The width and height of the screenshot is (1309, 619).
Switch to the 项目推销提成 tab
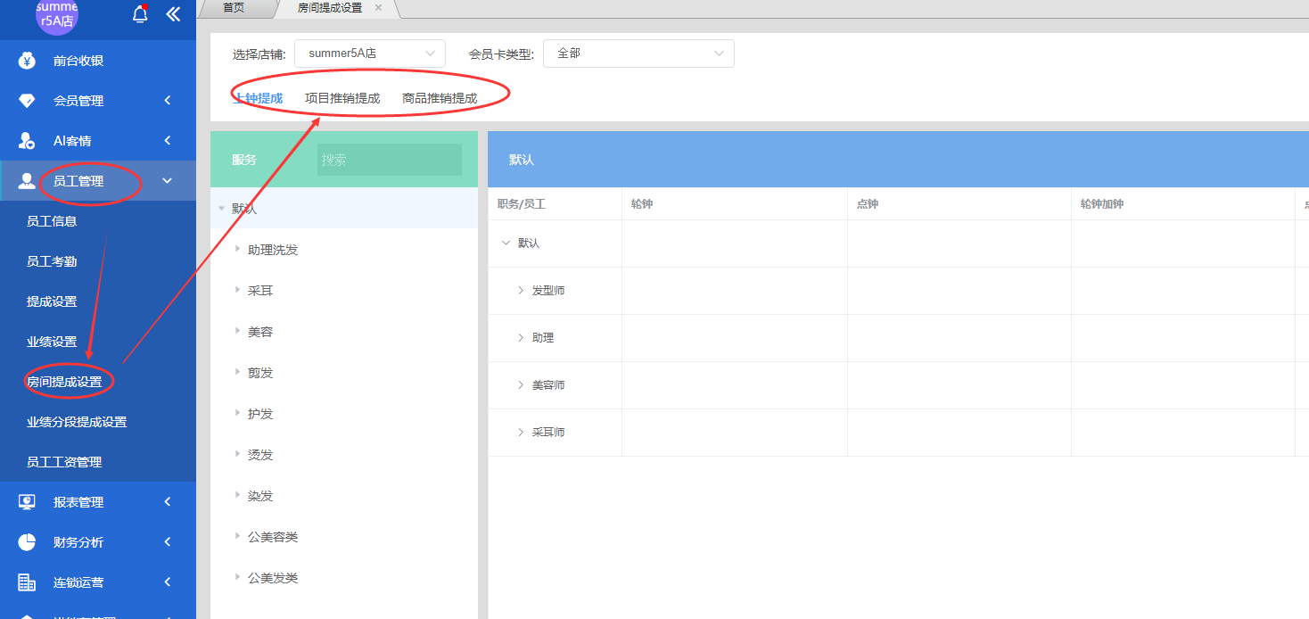coord(342,98)
